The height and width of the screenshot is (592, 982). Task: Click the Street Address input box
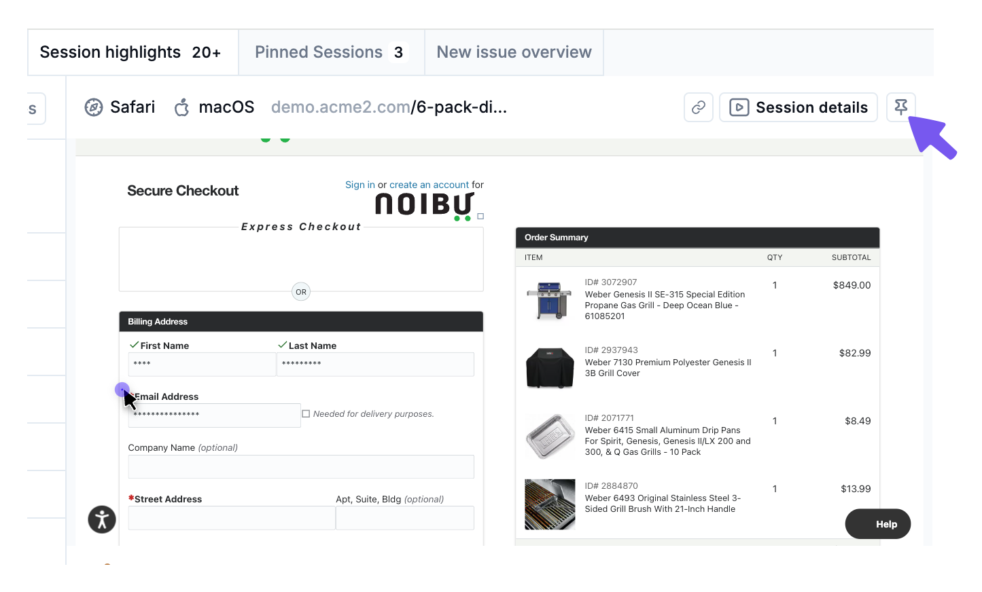(x=232, y=518)
